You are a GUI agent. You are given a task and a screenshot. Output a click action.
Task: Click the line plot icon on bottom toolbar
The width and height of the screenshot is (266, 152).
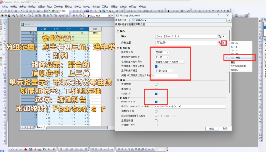[12, 149]
